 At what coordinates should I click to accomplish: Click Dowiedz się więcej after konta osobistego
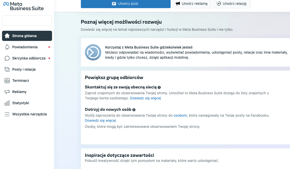tap(145, 98)
